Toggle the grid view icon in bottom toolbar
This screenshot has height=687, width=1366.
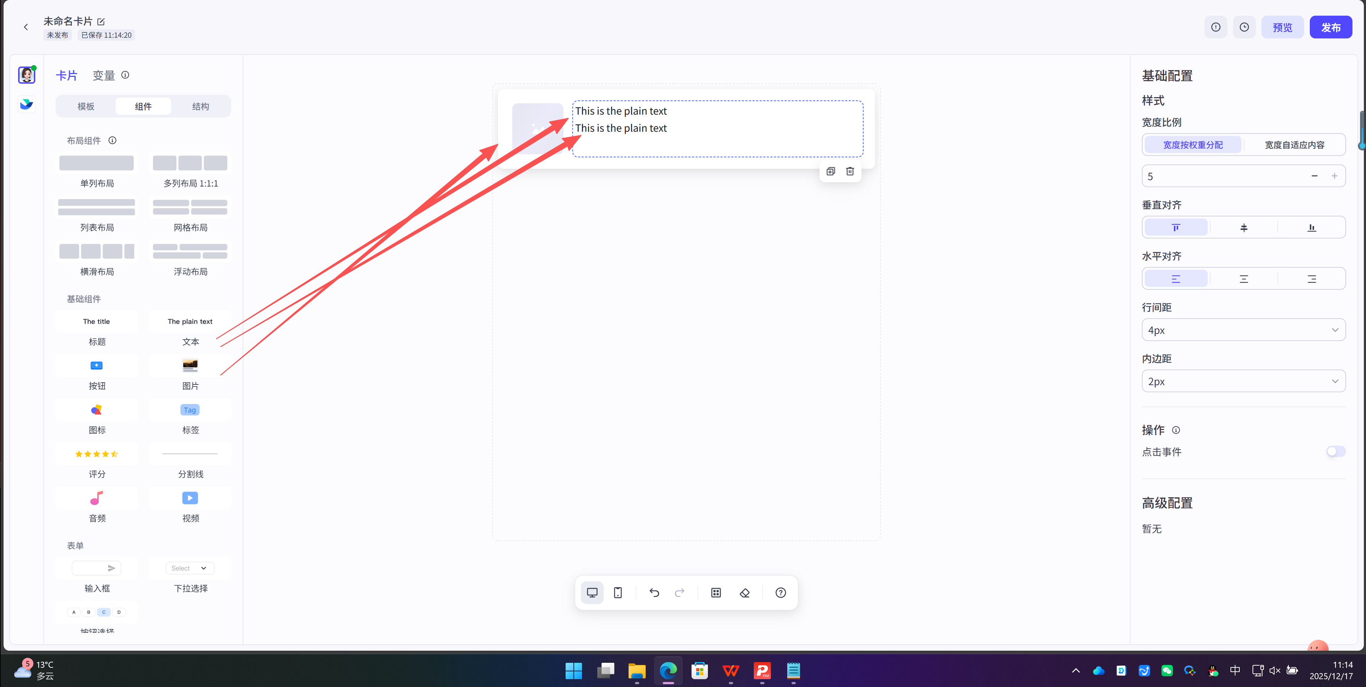(x=716, y=593)
